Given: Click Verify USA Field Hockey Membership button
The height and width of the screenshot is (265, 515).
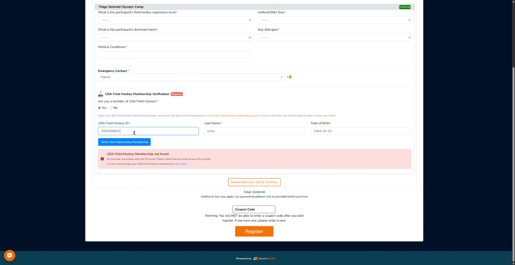Looking at the screenshot, I should coord(124,142).
